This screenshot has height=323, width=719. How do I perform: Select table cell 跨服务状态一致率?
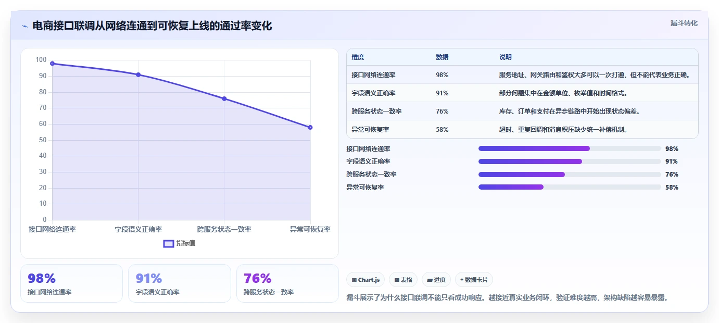tap(376, 111)
